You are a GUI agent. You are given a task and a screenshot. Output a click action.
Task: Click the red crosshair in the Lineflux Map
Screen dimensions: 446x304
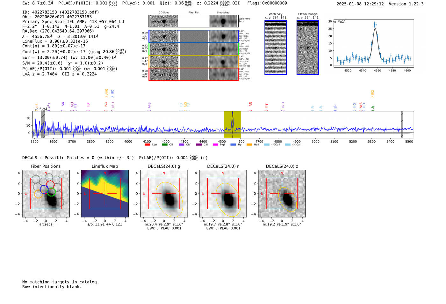pos(105,193)
